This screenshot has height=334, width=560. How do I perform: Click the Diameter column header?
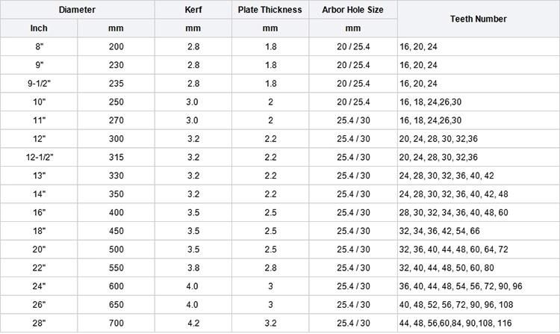77,10
